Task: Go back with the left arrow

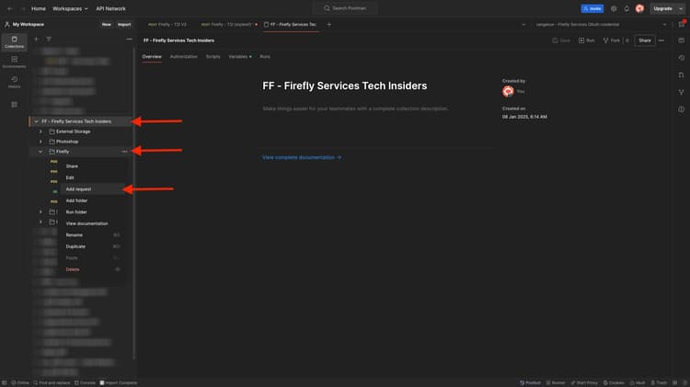Action: point(10,8)
